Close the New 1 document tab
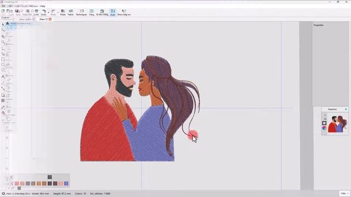 (x=50, y=19)
